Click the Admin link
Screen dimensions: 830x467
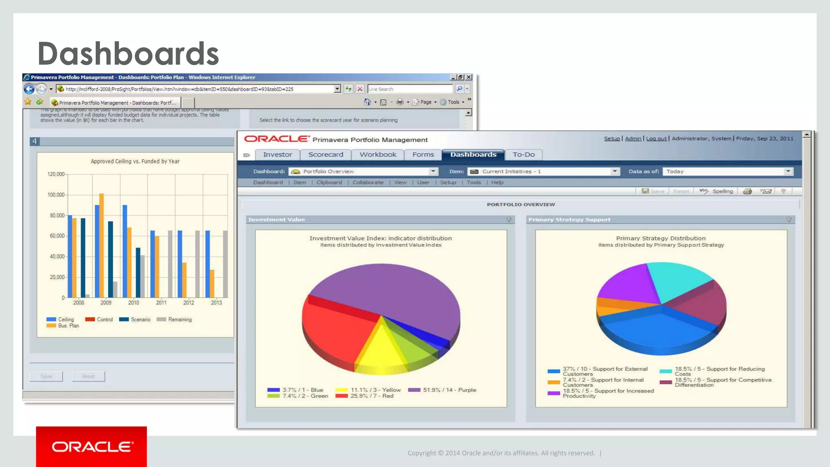pos(633,139)
